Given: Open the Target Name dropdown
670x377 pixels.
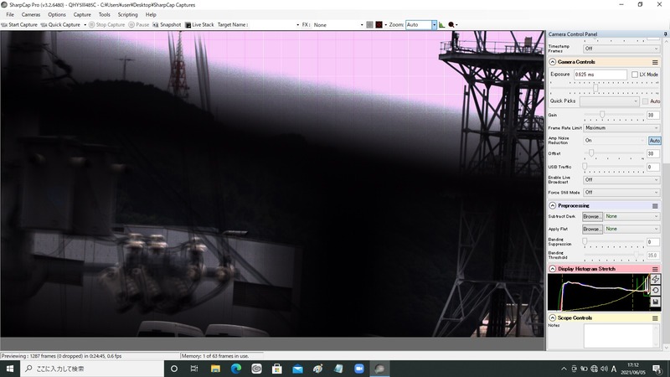Looking at the screenshot, I should [298, 25].
